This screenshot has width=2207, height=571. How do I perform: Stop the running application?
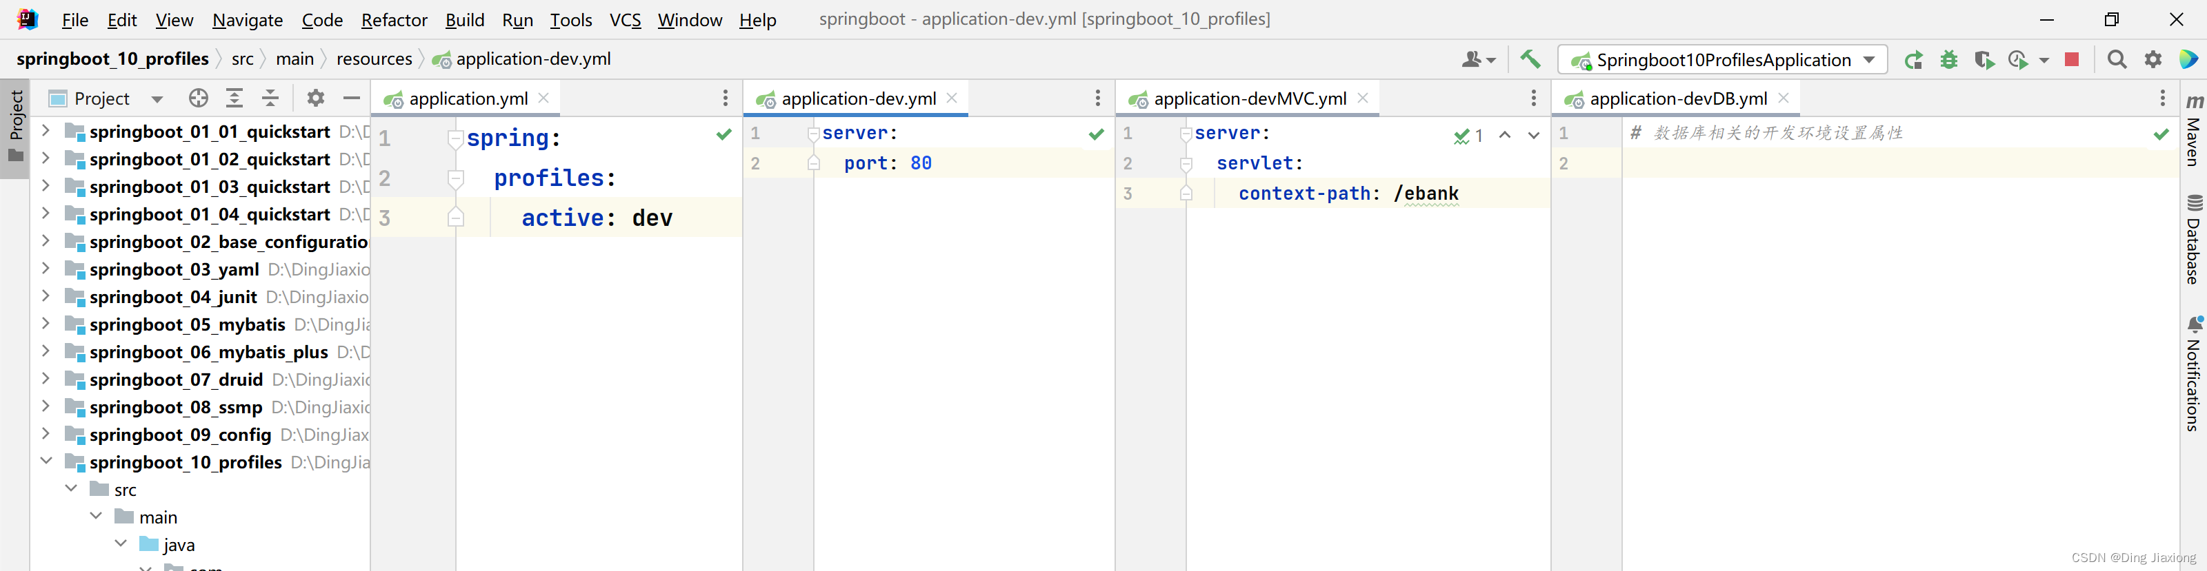coord(2072,60)
